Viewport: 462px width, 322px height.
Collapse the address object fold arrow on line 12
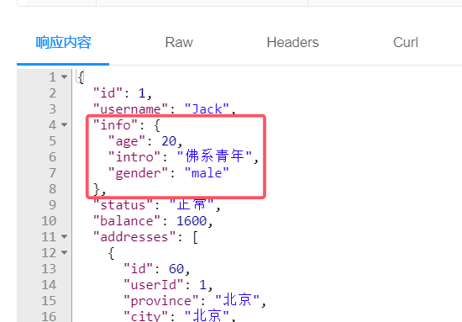click(x=64, y=253)
